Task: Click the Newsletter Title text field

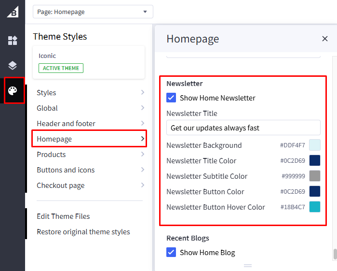Action: pyautogui.click(x=243, y=128)
